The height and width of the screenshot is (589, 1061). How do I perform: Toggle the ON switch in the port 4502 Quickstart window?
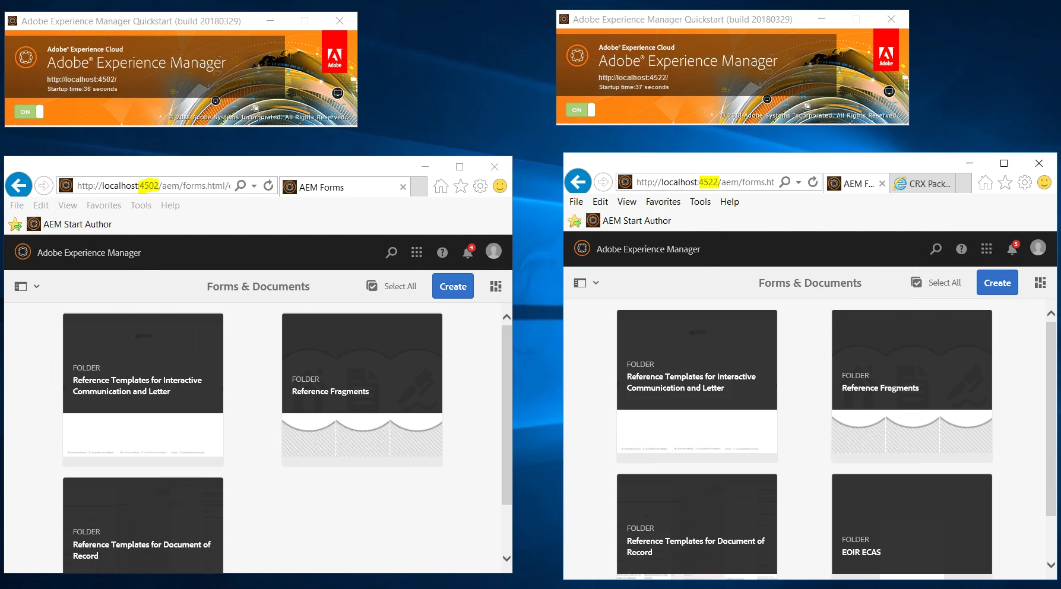tap(28, 112)
